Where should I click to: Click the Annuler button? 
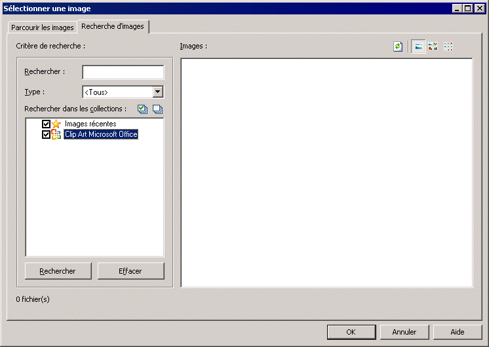click(404, 332)
